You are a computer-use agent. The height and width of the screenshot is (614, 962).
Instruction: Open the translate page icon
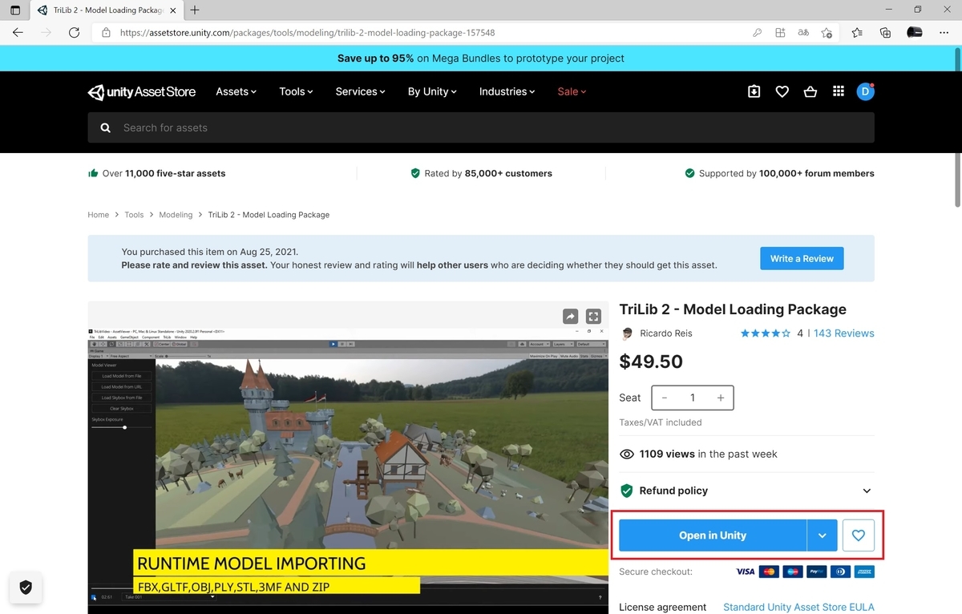pyautogui.click(x=803, y=33)
